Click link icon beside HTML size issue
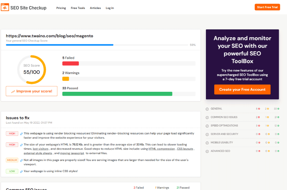Image resolution: width=287 pixels, height=190 pixels. (x=21, y=145)
